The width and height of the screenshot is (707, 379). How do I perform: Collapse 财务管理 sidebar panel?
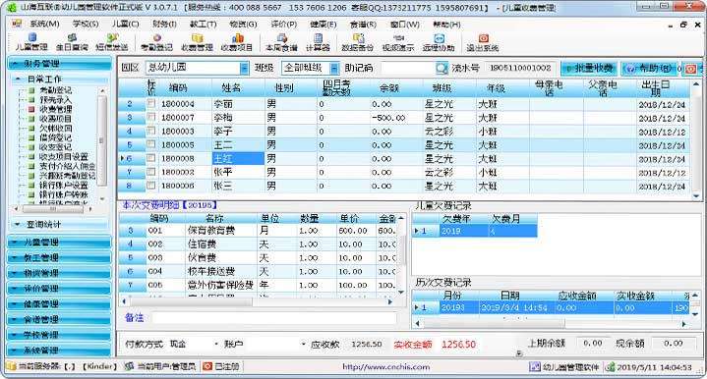(60, 64)
